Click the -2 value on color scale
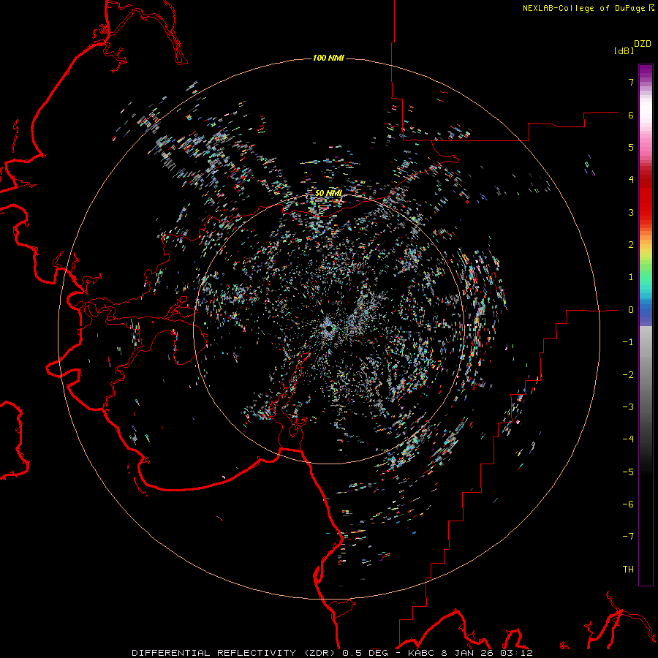This screenshot has height=658, width=658. (x=628, y=375)
